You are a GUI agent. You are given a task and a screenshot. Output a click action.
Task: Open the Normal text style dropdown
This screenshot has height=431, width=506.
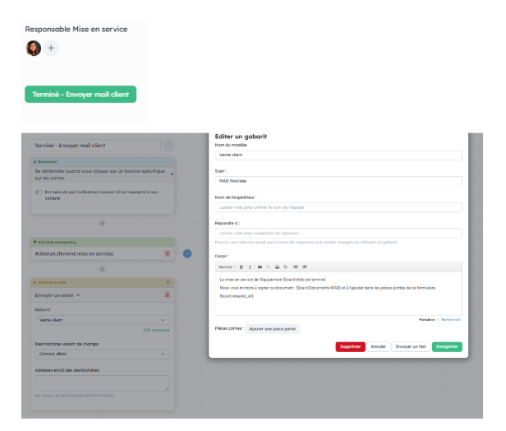click(226, 267)
